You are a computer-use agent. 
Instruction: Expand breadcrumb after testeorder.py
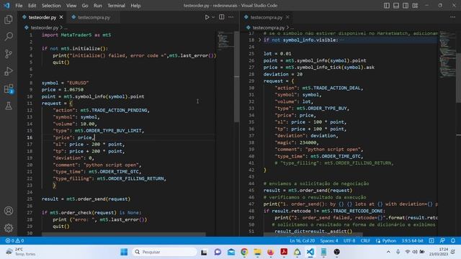[x=66, y=27]
